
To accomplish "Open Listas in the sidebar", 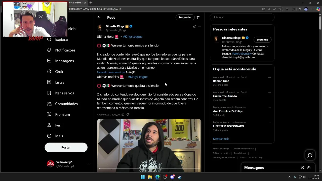I will pos(56,82).
